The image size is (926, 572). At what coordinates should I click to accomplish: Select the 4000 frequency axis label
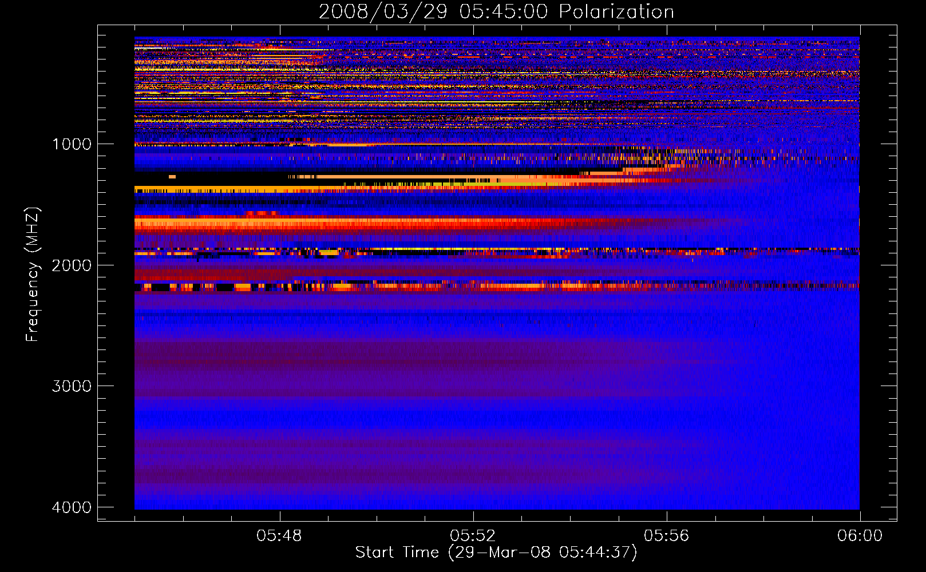tap(72, 507)
